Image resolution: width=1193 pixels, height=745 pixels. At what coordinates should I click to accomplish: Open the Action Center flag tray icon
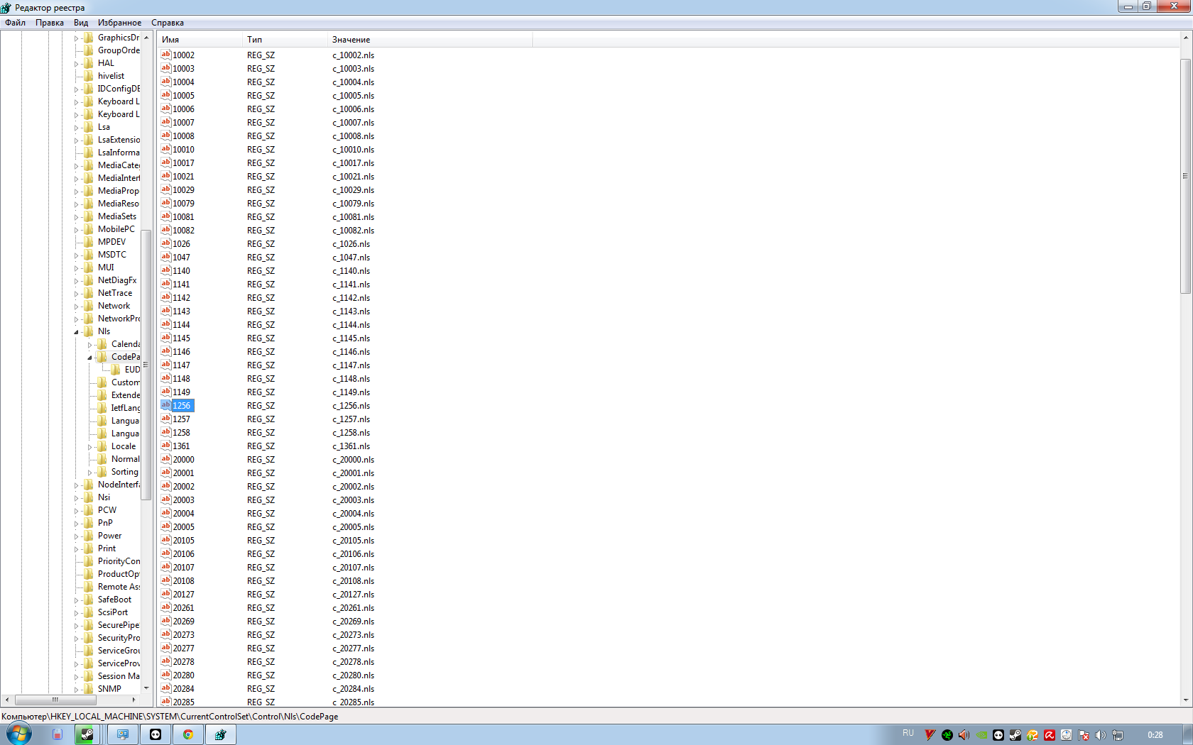click(x=1084, y=735)
